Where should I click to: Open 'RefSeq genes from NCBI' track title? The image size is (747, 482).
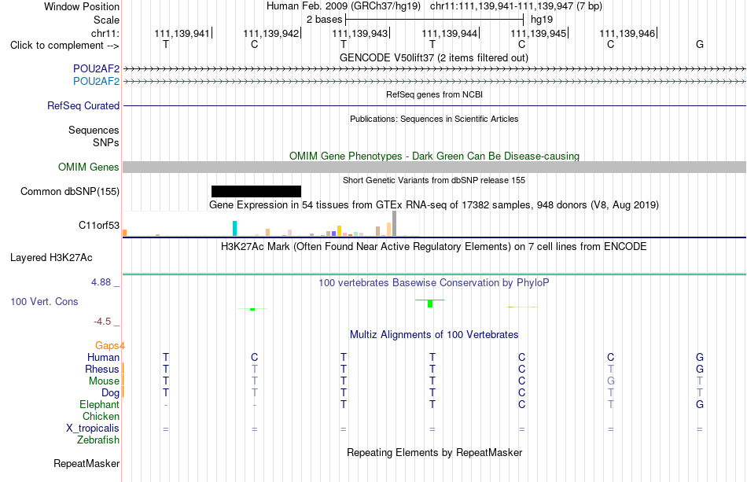point(434,95)
